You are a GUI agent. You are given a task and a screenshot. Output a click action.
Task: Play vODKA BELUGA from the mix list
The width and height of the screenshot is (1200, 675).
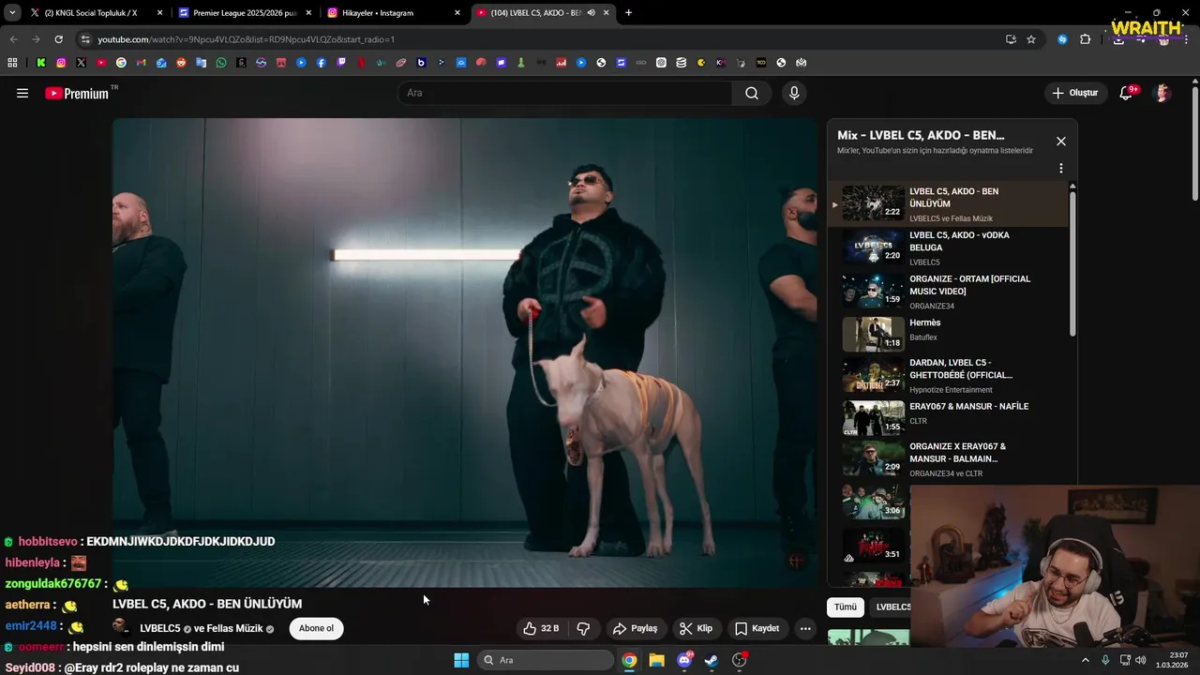[947, 247]
